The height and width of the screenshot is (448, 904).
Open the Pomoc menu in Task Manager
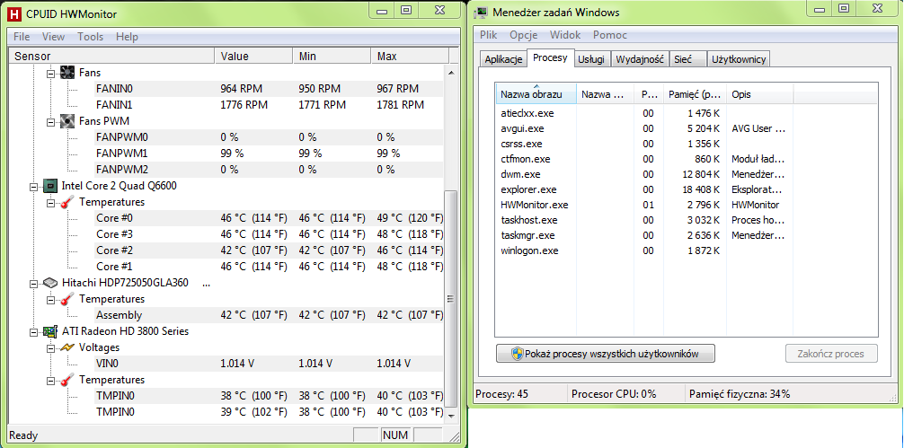point(610,34)
